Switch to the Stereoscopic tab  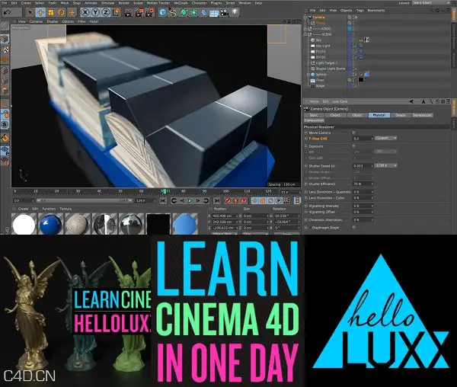pyautogui.click(x=422, y=115)
